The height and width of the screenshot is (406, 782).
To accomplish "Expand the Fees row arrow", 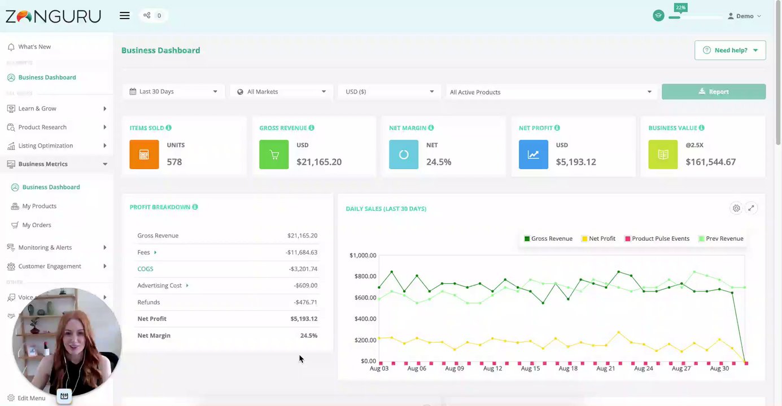I will tap(155, 253).
